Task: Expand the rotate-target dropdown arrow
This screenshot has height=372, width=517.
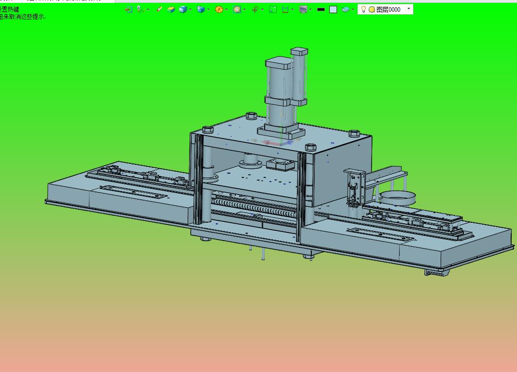Action: 263,10
